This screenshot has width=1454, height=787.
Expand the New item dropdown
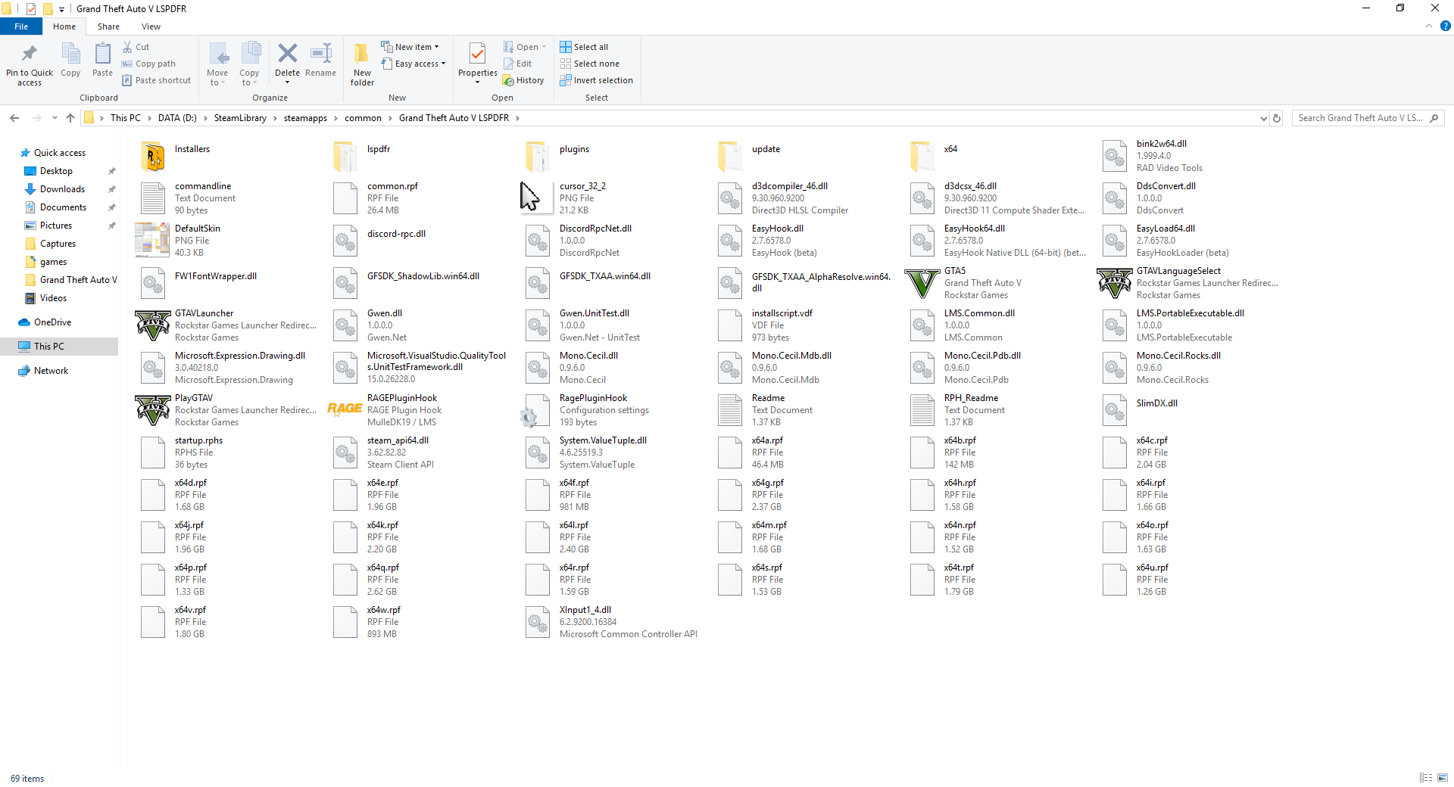[x=410, y=47]
